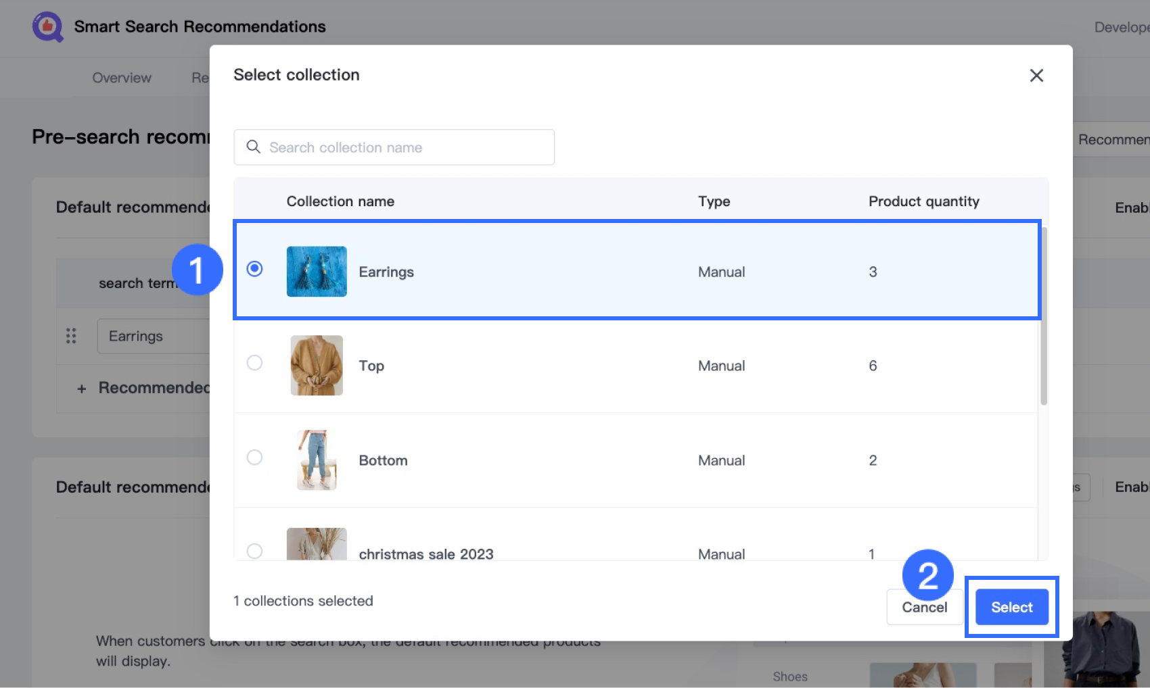Click the drag handle beside Earrings term
This screenshot has width=1150, height=688.
click(x=71, y=336)
